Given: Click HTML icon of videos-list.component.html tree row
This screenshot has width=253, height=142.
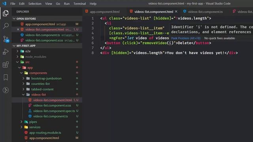Looking at the screenshot, I should [30, 100].
